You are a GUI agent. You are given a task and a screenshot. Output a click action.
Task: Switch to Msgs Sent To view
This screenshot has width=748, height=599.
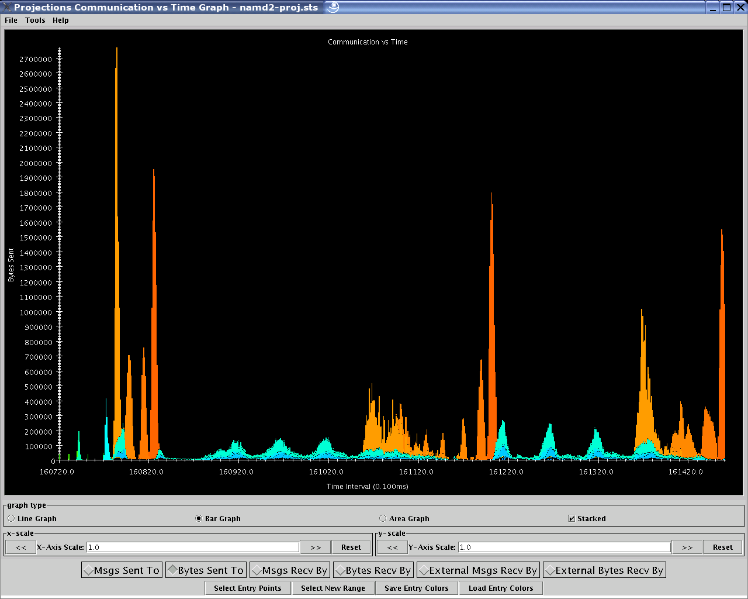[x=122, y=570]
